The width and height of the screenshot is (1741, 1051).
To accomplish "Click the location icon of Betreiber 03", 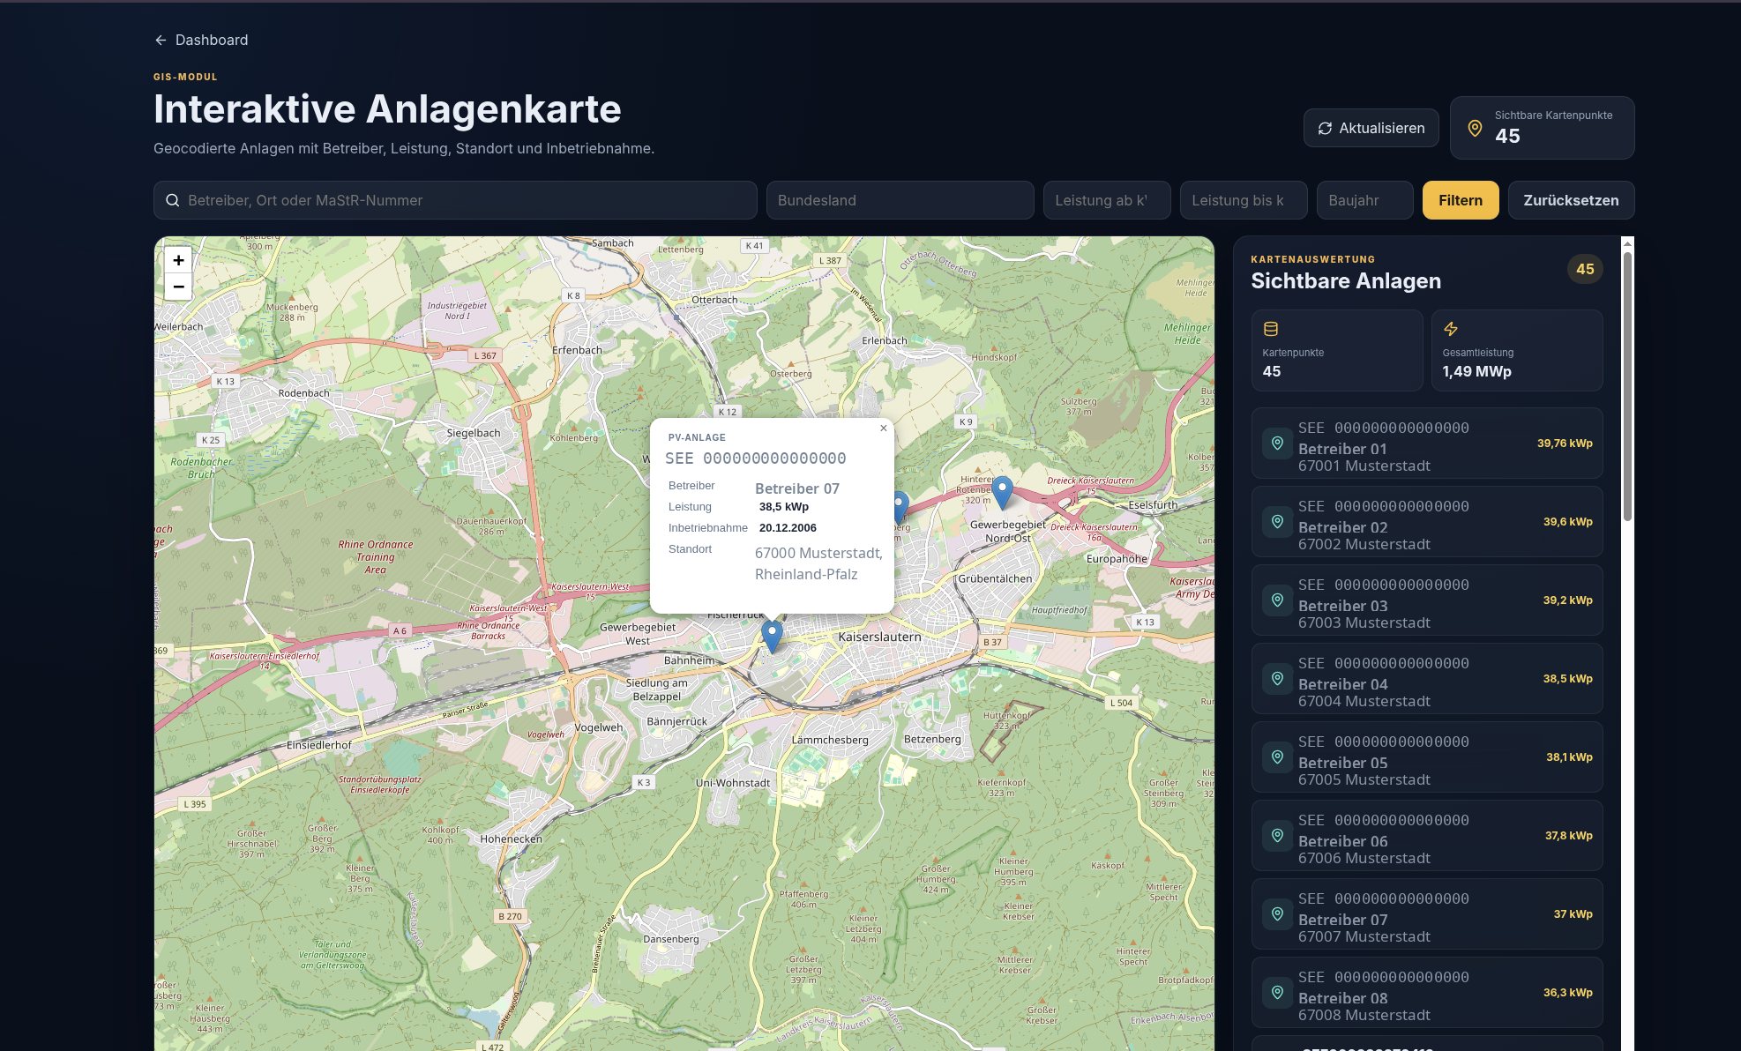I will coord(1277,600).
